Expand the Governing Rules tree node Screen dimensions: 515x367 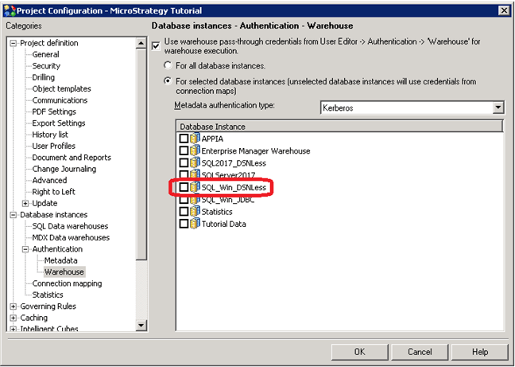tap(14, 306)
